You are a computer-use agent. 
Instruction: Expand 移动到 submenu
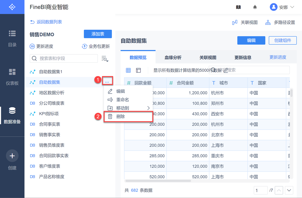point(128,108)
